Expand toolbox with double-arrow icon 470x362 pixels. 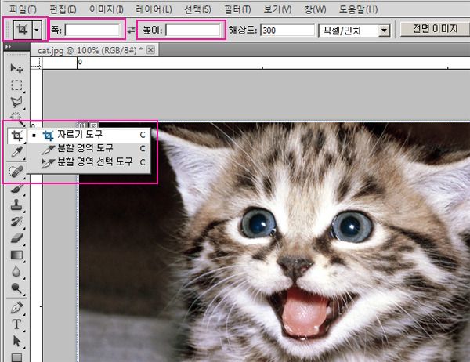(x=8, y=47)
